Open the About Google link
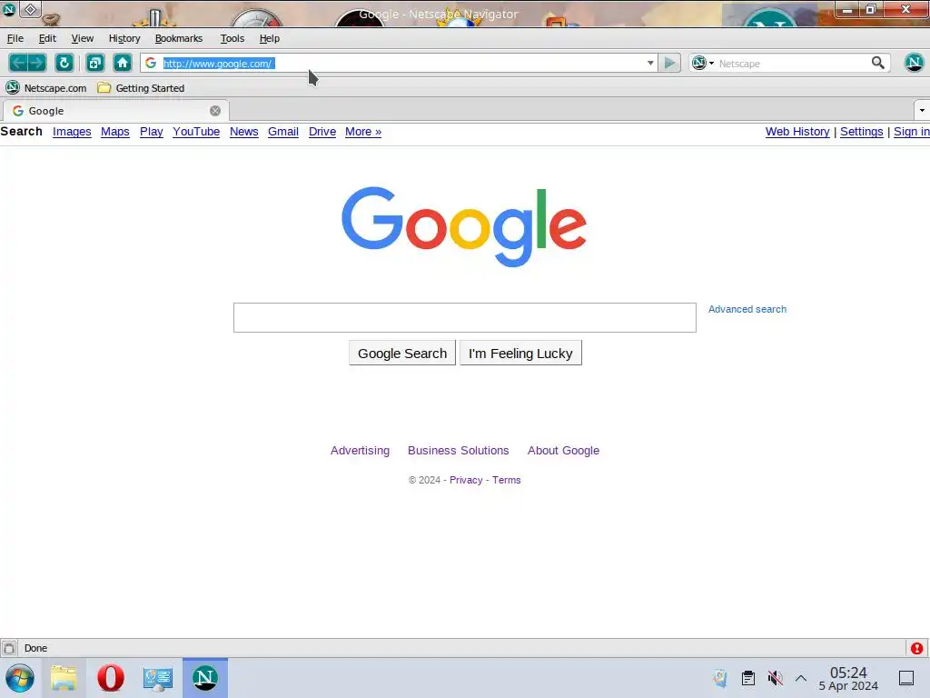930x698 pixels. [x=563, y=451]
